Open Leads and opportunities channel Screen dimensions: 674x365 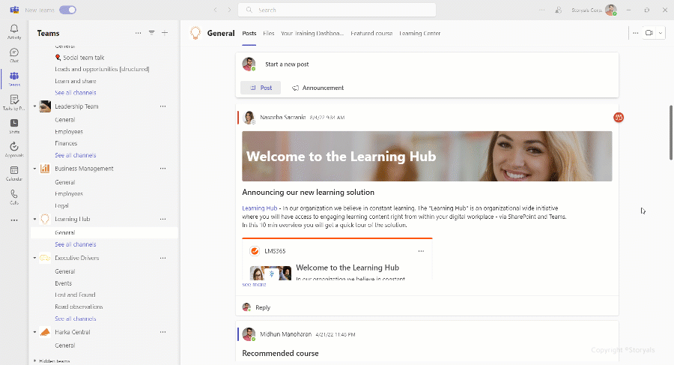coord(102,69)
